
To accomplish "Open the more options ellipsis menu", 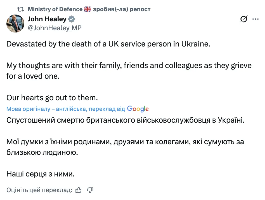I will (x=255, y=19).
